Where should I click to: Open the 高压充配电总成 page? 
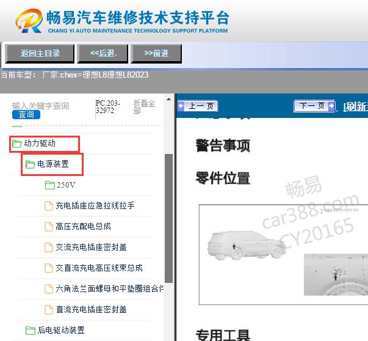coord(83,226)
